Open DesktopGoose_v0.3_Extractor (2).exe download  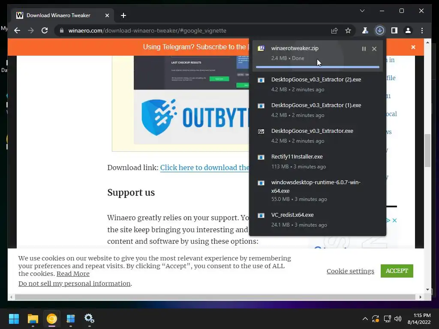click(x=318, y=84)
